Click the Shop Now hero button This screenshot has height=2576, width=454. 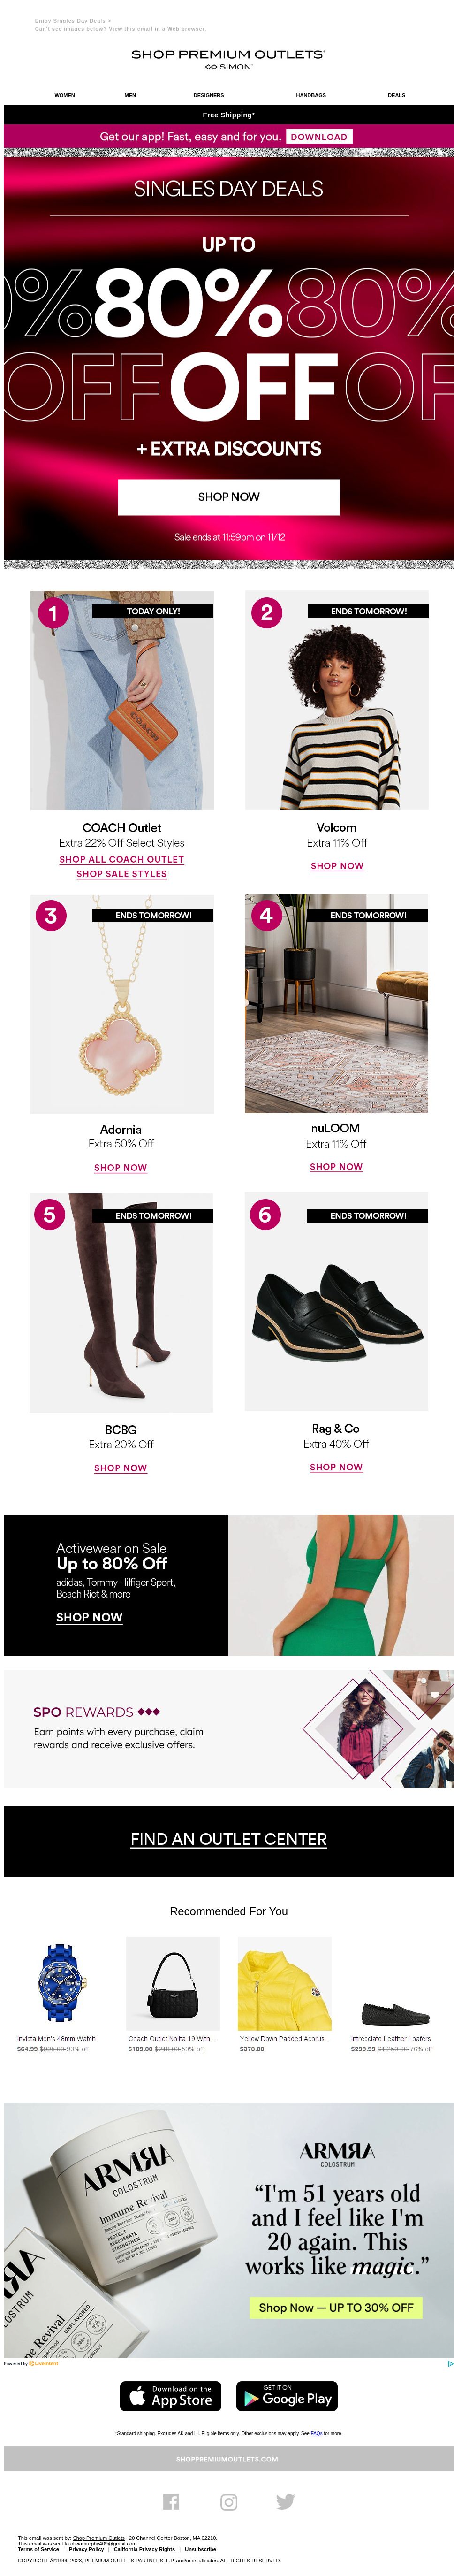click(229, 496)
